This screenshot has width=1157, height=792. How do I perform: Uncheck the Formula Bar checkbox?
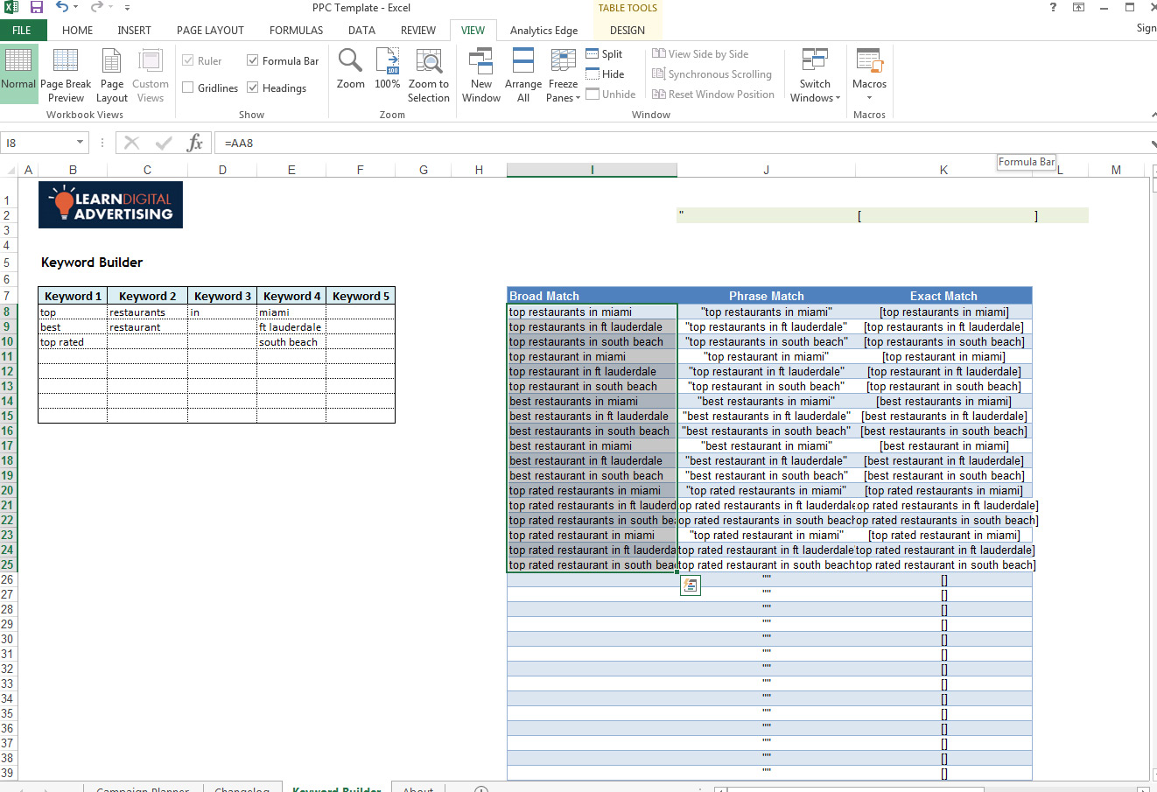[253, 61]
